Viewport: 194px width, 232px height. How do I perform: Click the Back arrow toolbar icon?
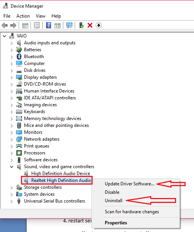[x=5, y=25]
